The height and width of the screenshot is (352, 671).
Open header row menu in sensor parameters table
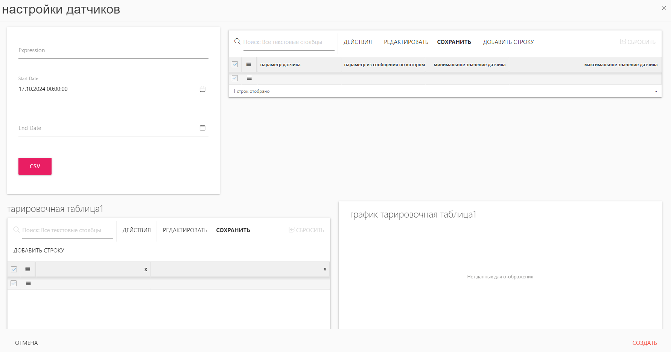(x=249, y=64)
